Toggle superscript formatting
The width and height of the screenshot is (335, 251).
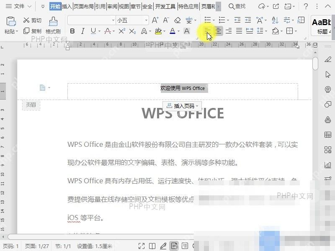[x=122, y=31]
